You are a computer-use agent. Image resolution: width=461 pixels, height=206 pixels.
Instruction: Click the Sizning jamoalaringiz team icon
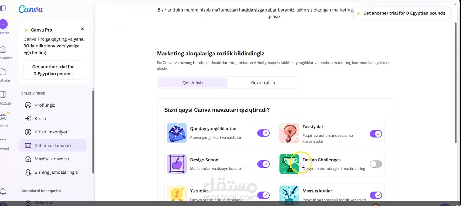tap(28, 172)
